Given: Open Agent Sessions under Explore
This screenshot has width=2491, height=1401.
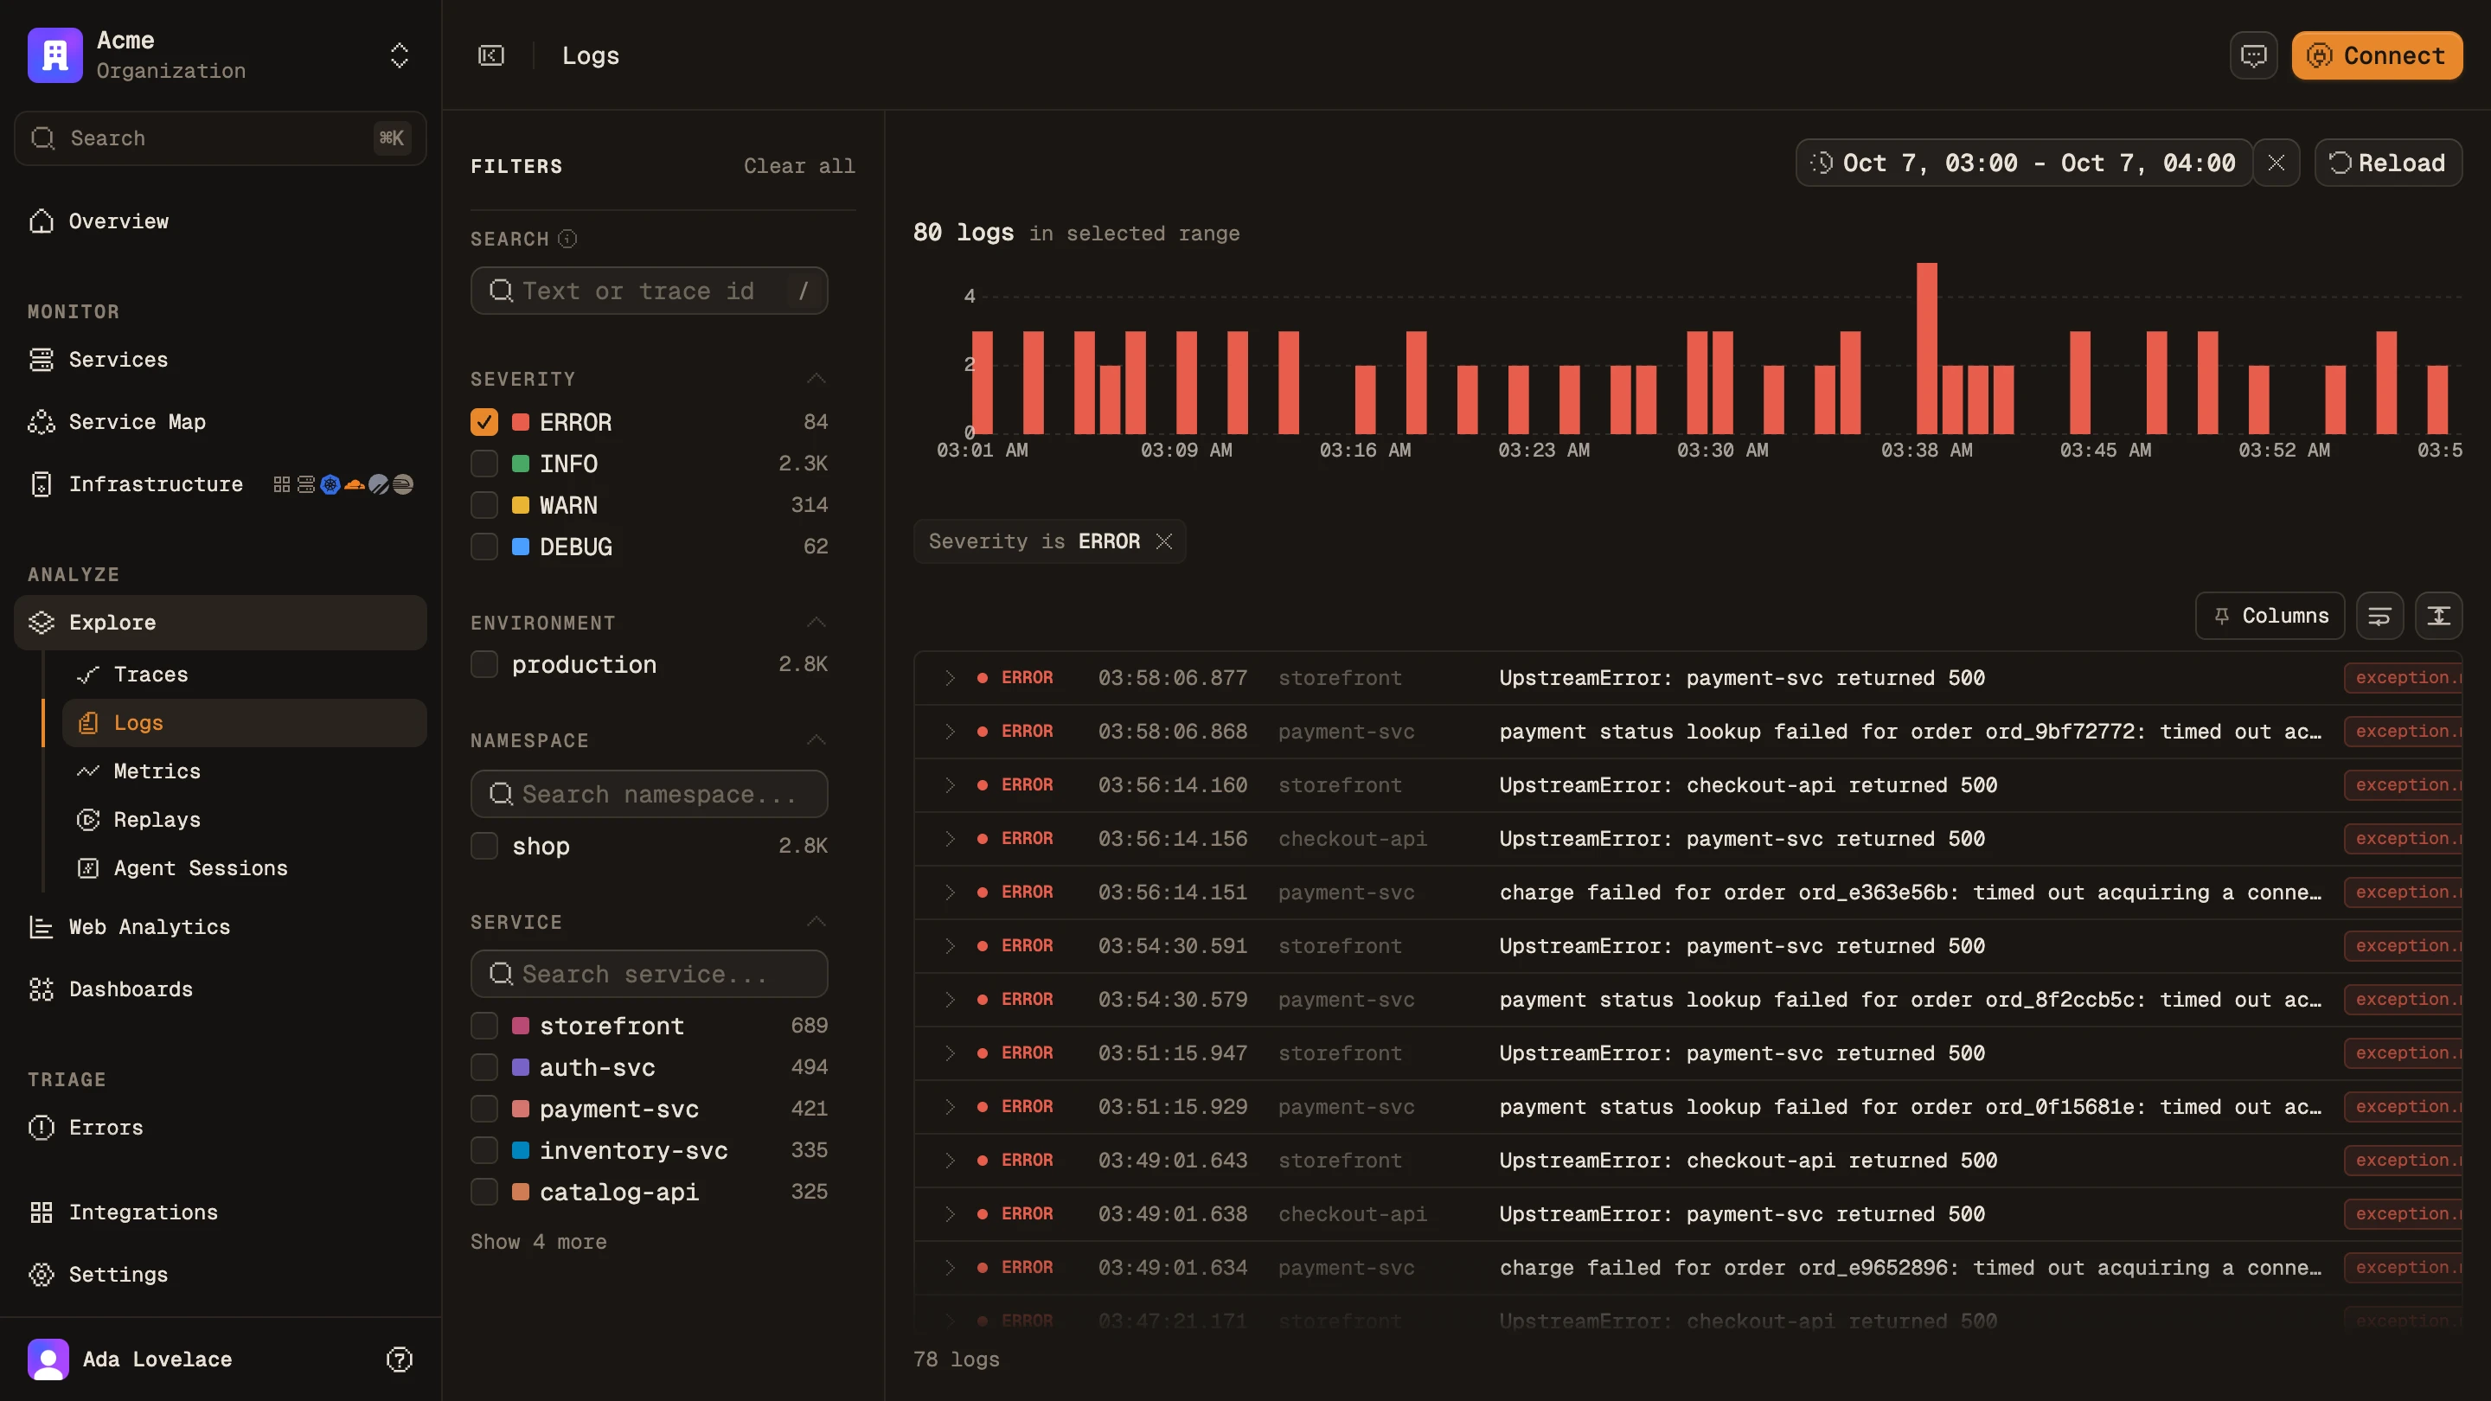Looking at the screenshot, I should (245, 868).
